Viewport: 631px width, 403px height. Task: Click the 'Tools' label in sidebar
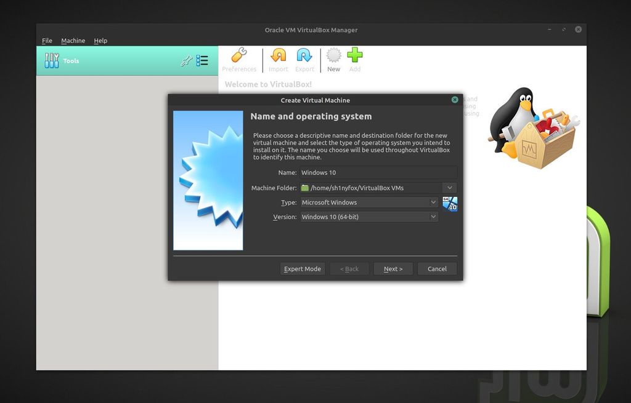point(71,61)
